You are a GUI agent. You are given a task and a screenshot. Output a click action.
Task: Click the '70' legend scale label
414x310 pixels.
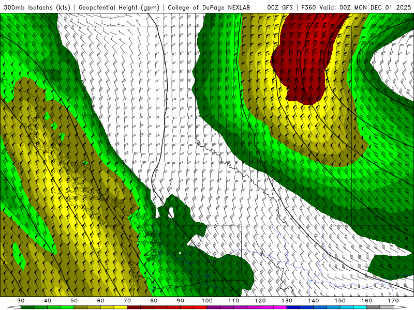coord(127,301)
